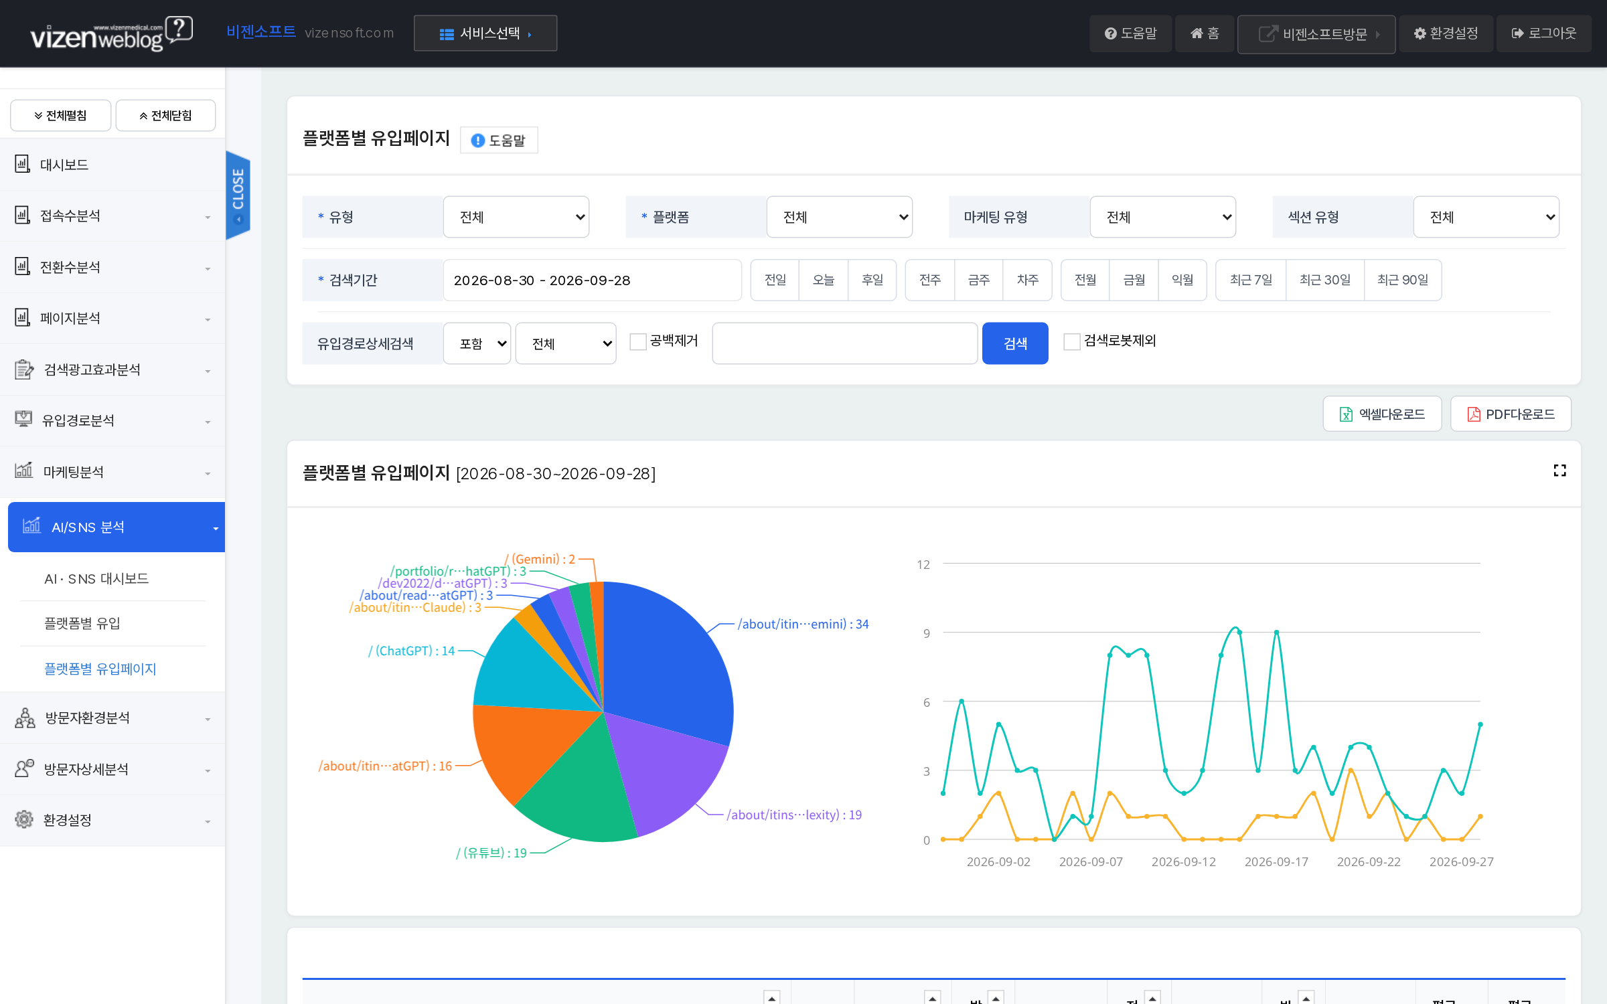
Task: Open the 섹션 유형 dropdown
Action: (x=1486, y=217)
